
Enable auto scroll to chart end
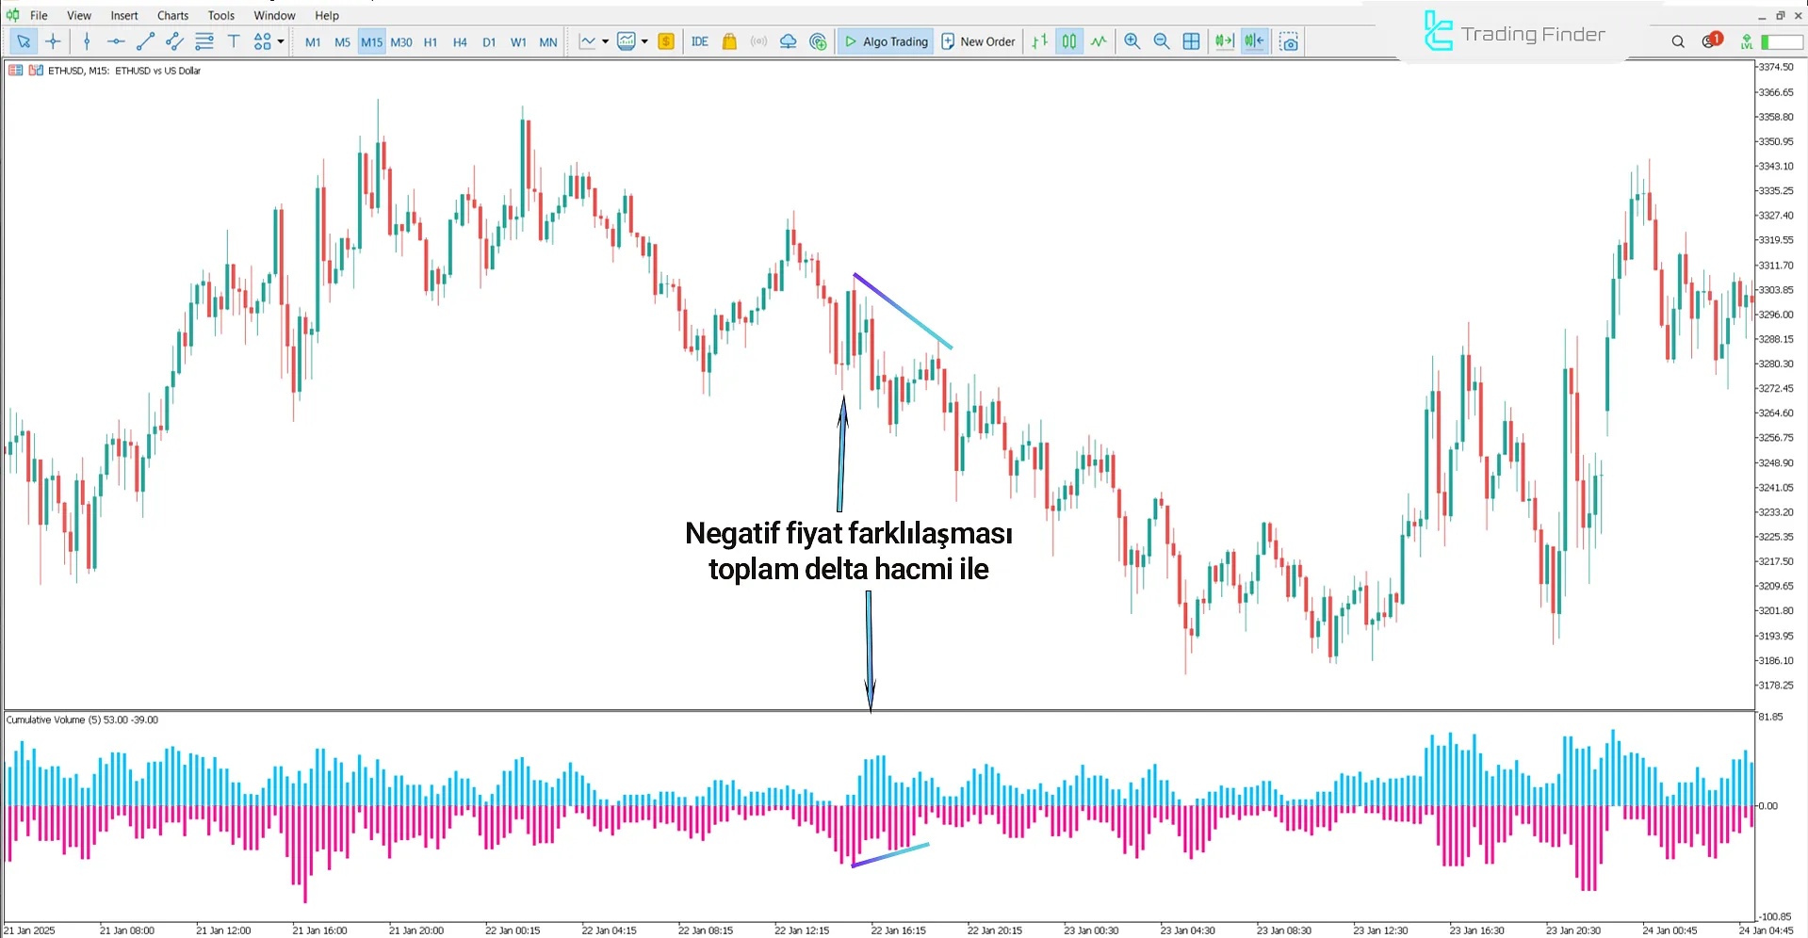tap(1224, 41)
